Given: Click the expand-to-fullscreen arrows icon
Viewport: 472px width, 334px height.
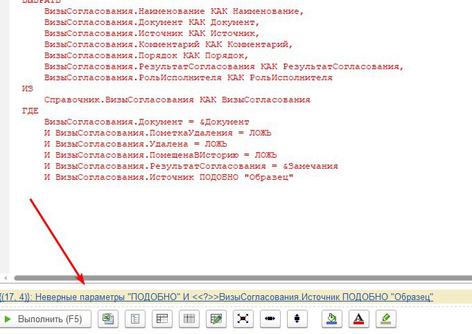Looking at the screenshot, I should click(243, 319).
